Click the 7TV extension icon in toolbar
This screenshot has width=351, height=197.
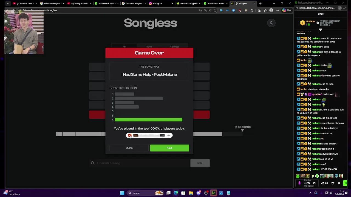221,10
